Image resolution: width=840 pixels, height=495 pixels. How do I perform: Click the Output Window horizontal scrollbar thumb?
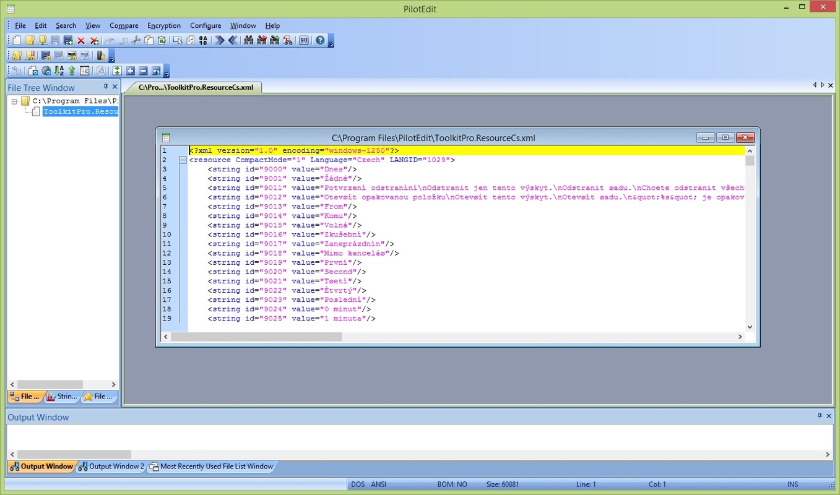pyautogui.click(x=74, y=454)
